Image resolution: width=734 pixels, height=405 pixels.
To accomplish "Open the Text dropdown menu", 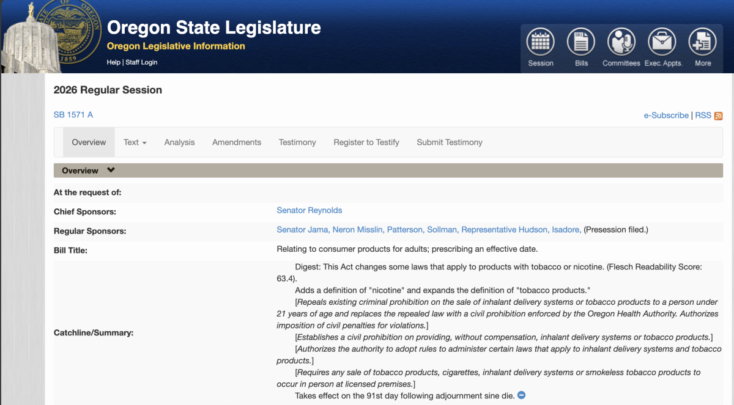I will pos(135,142).
